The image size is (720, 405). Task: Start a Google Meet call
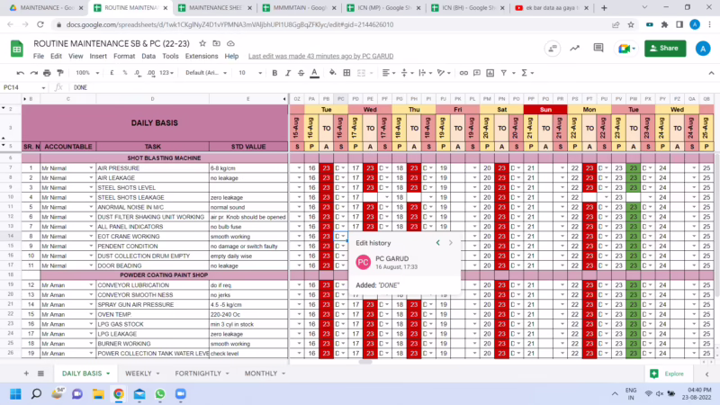601,48
